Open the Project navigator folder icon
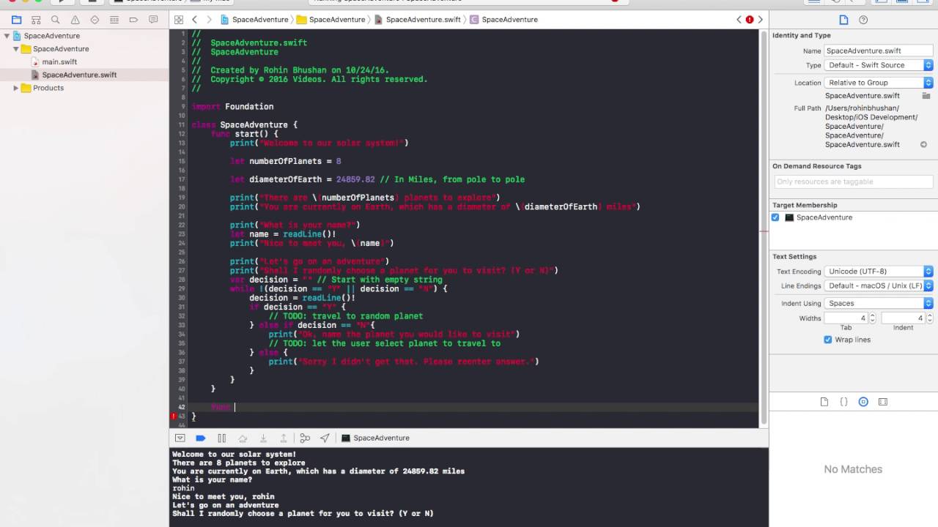938x527 pixels. pos(16,20)
